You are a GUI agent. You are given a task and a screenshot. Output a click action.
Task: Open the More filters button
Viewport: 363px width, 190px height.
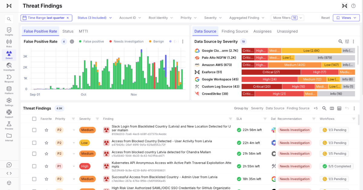[x=287, y=18]
